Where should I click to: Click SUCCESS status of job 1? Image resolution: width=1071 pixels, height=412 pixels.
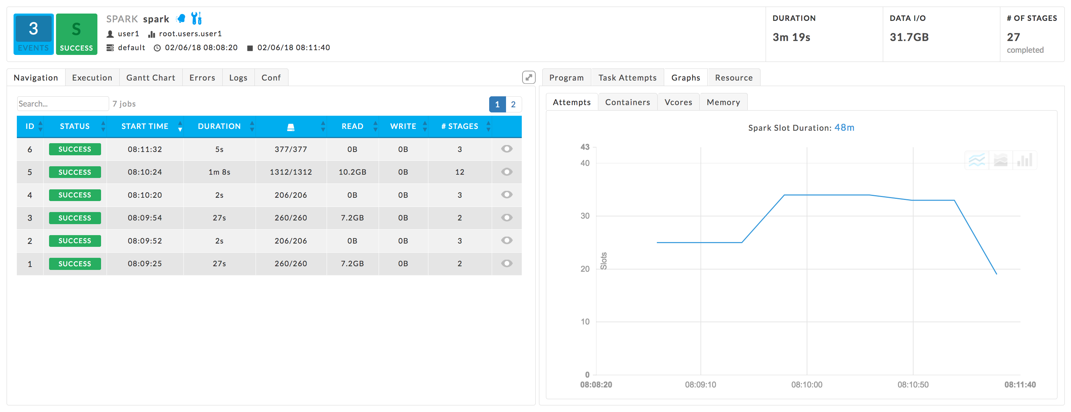tap(75, 264)
